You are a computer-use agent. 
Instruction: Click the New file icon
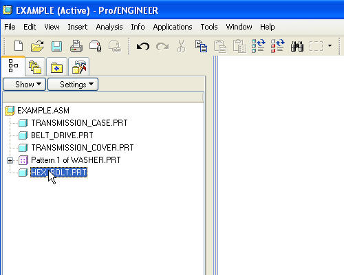pyautogui.click(x=19, y=46)
